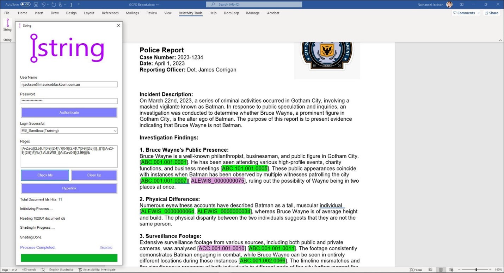Click the Save icon in the title bar
504x273 pixels.
click(x=36, y=5)
